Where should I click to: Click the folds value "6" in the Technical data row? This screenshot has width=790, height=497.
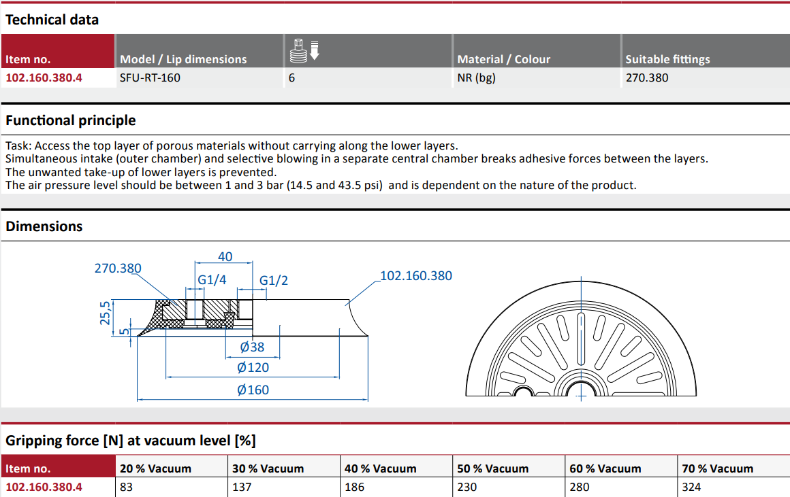click(x=291, y=78)
